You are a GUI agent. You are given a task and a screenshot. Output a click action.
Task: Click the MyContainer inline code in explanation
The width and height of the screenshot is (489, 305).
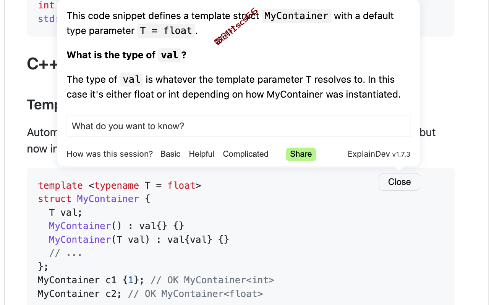[x=296, y=16]
